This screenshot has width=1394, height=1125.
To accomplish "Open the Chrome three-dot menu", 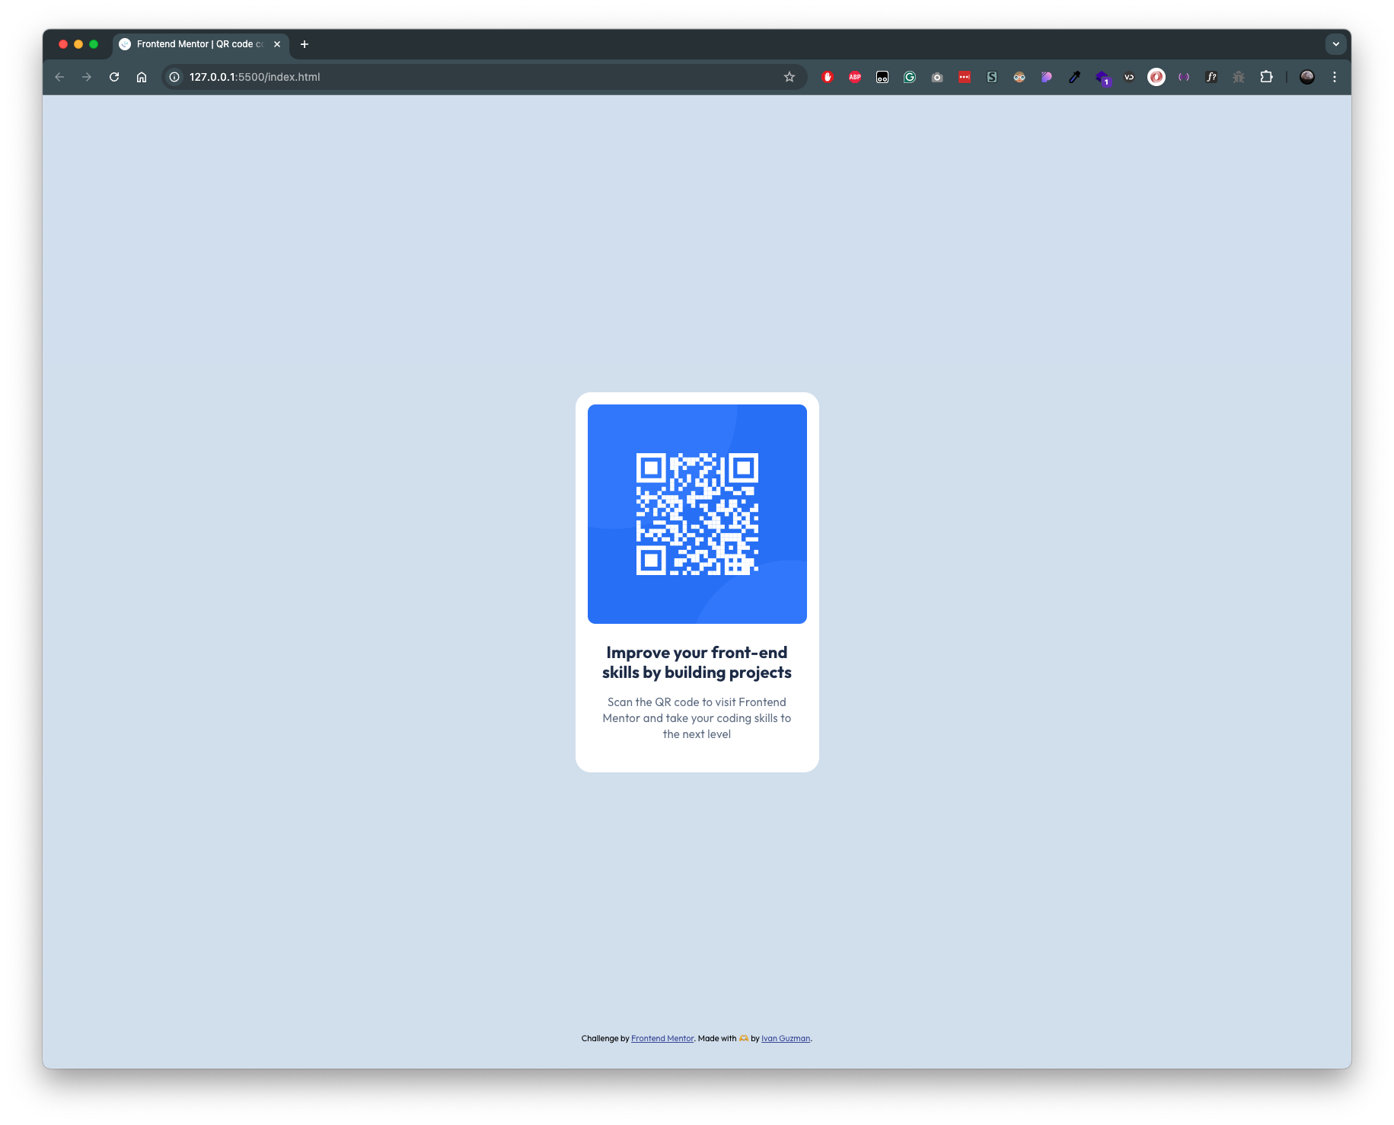I will (x=1335, y=77).
